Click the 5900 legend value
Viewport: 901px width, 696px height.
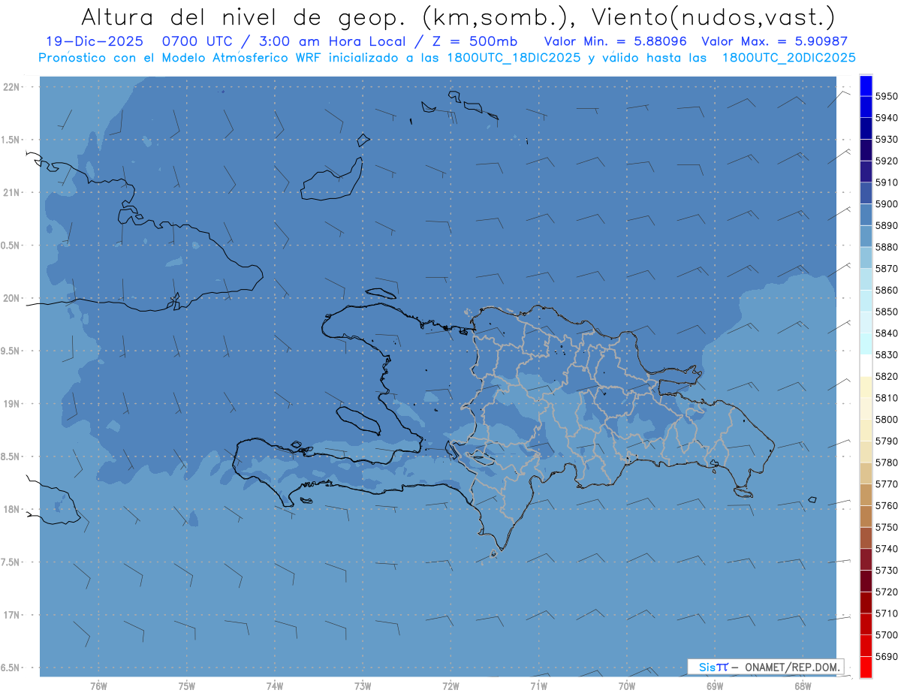tap(886, 203)
